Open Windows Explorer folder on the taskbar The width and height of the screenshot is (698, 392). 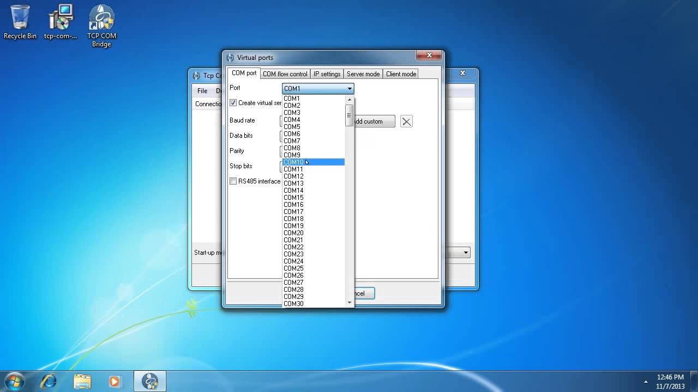(82, 381)
